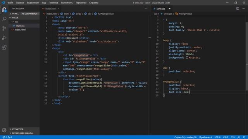Screen dimensions: 248x139
Task: Click Split Editor Right icon
Action: 238,8
